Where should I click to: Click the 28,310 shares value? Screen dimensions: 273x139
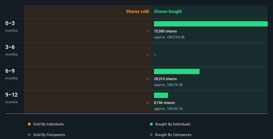[165, 79]
